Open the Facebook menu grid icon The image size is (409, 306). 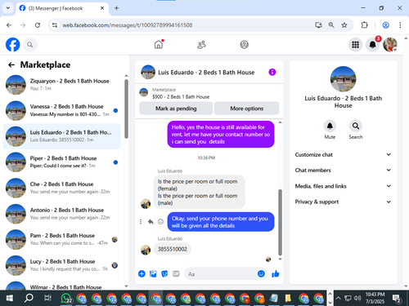point(355,45)
